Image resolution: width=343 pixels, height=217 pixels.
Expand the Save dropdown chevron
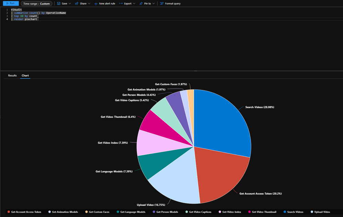coord(70,3)
